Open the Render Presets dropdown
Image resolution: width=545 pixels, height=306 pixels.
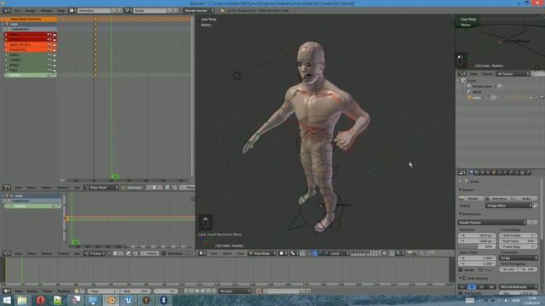(492, 223)
